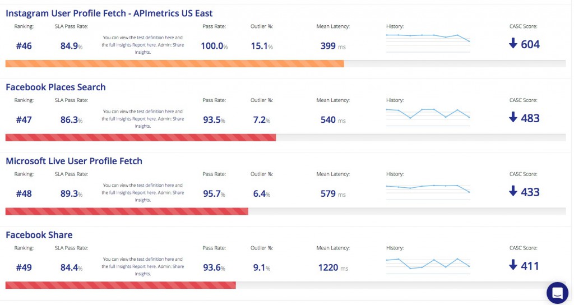Viewport: 574px width, 305px height.
Task: Click outlier value 7.2%
Action: [262, 120]
